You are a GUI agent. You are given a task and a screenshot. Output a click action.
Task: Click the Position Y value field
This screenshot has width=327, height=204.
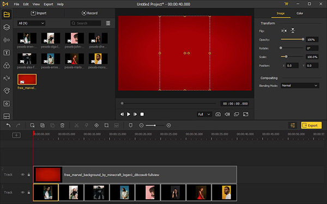(312, 66)
